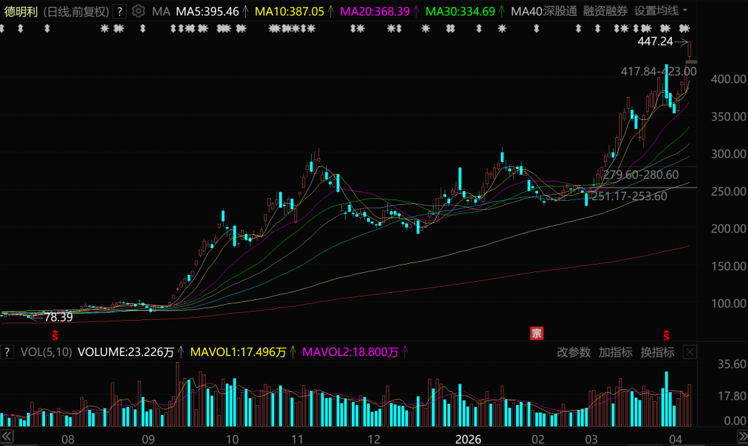Click the 日线,前复权 period label

point(76,12)
